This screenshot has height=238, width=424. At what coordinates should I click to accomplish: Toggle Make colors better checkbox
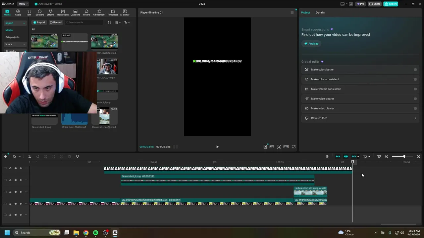(415, 70)
